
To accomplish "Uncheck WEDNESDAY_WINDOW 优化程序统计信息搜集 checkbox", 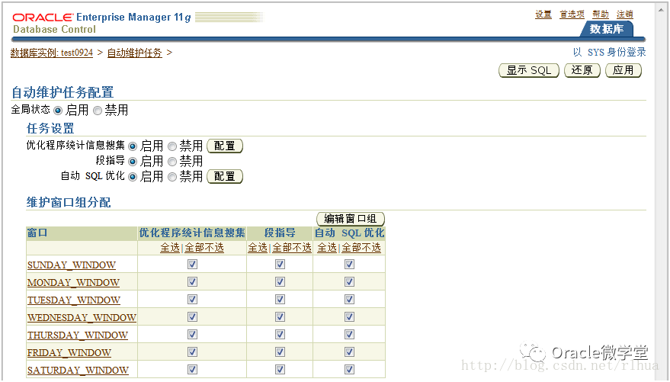I will click(x=192, y=317).
